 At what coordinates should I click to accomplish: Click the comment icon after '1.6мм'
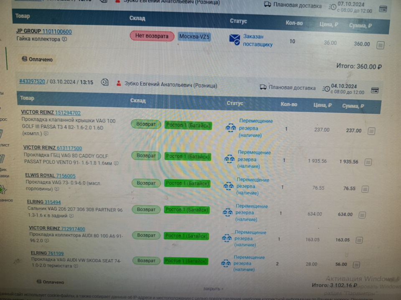click(116, 163)
